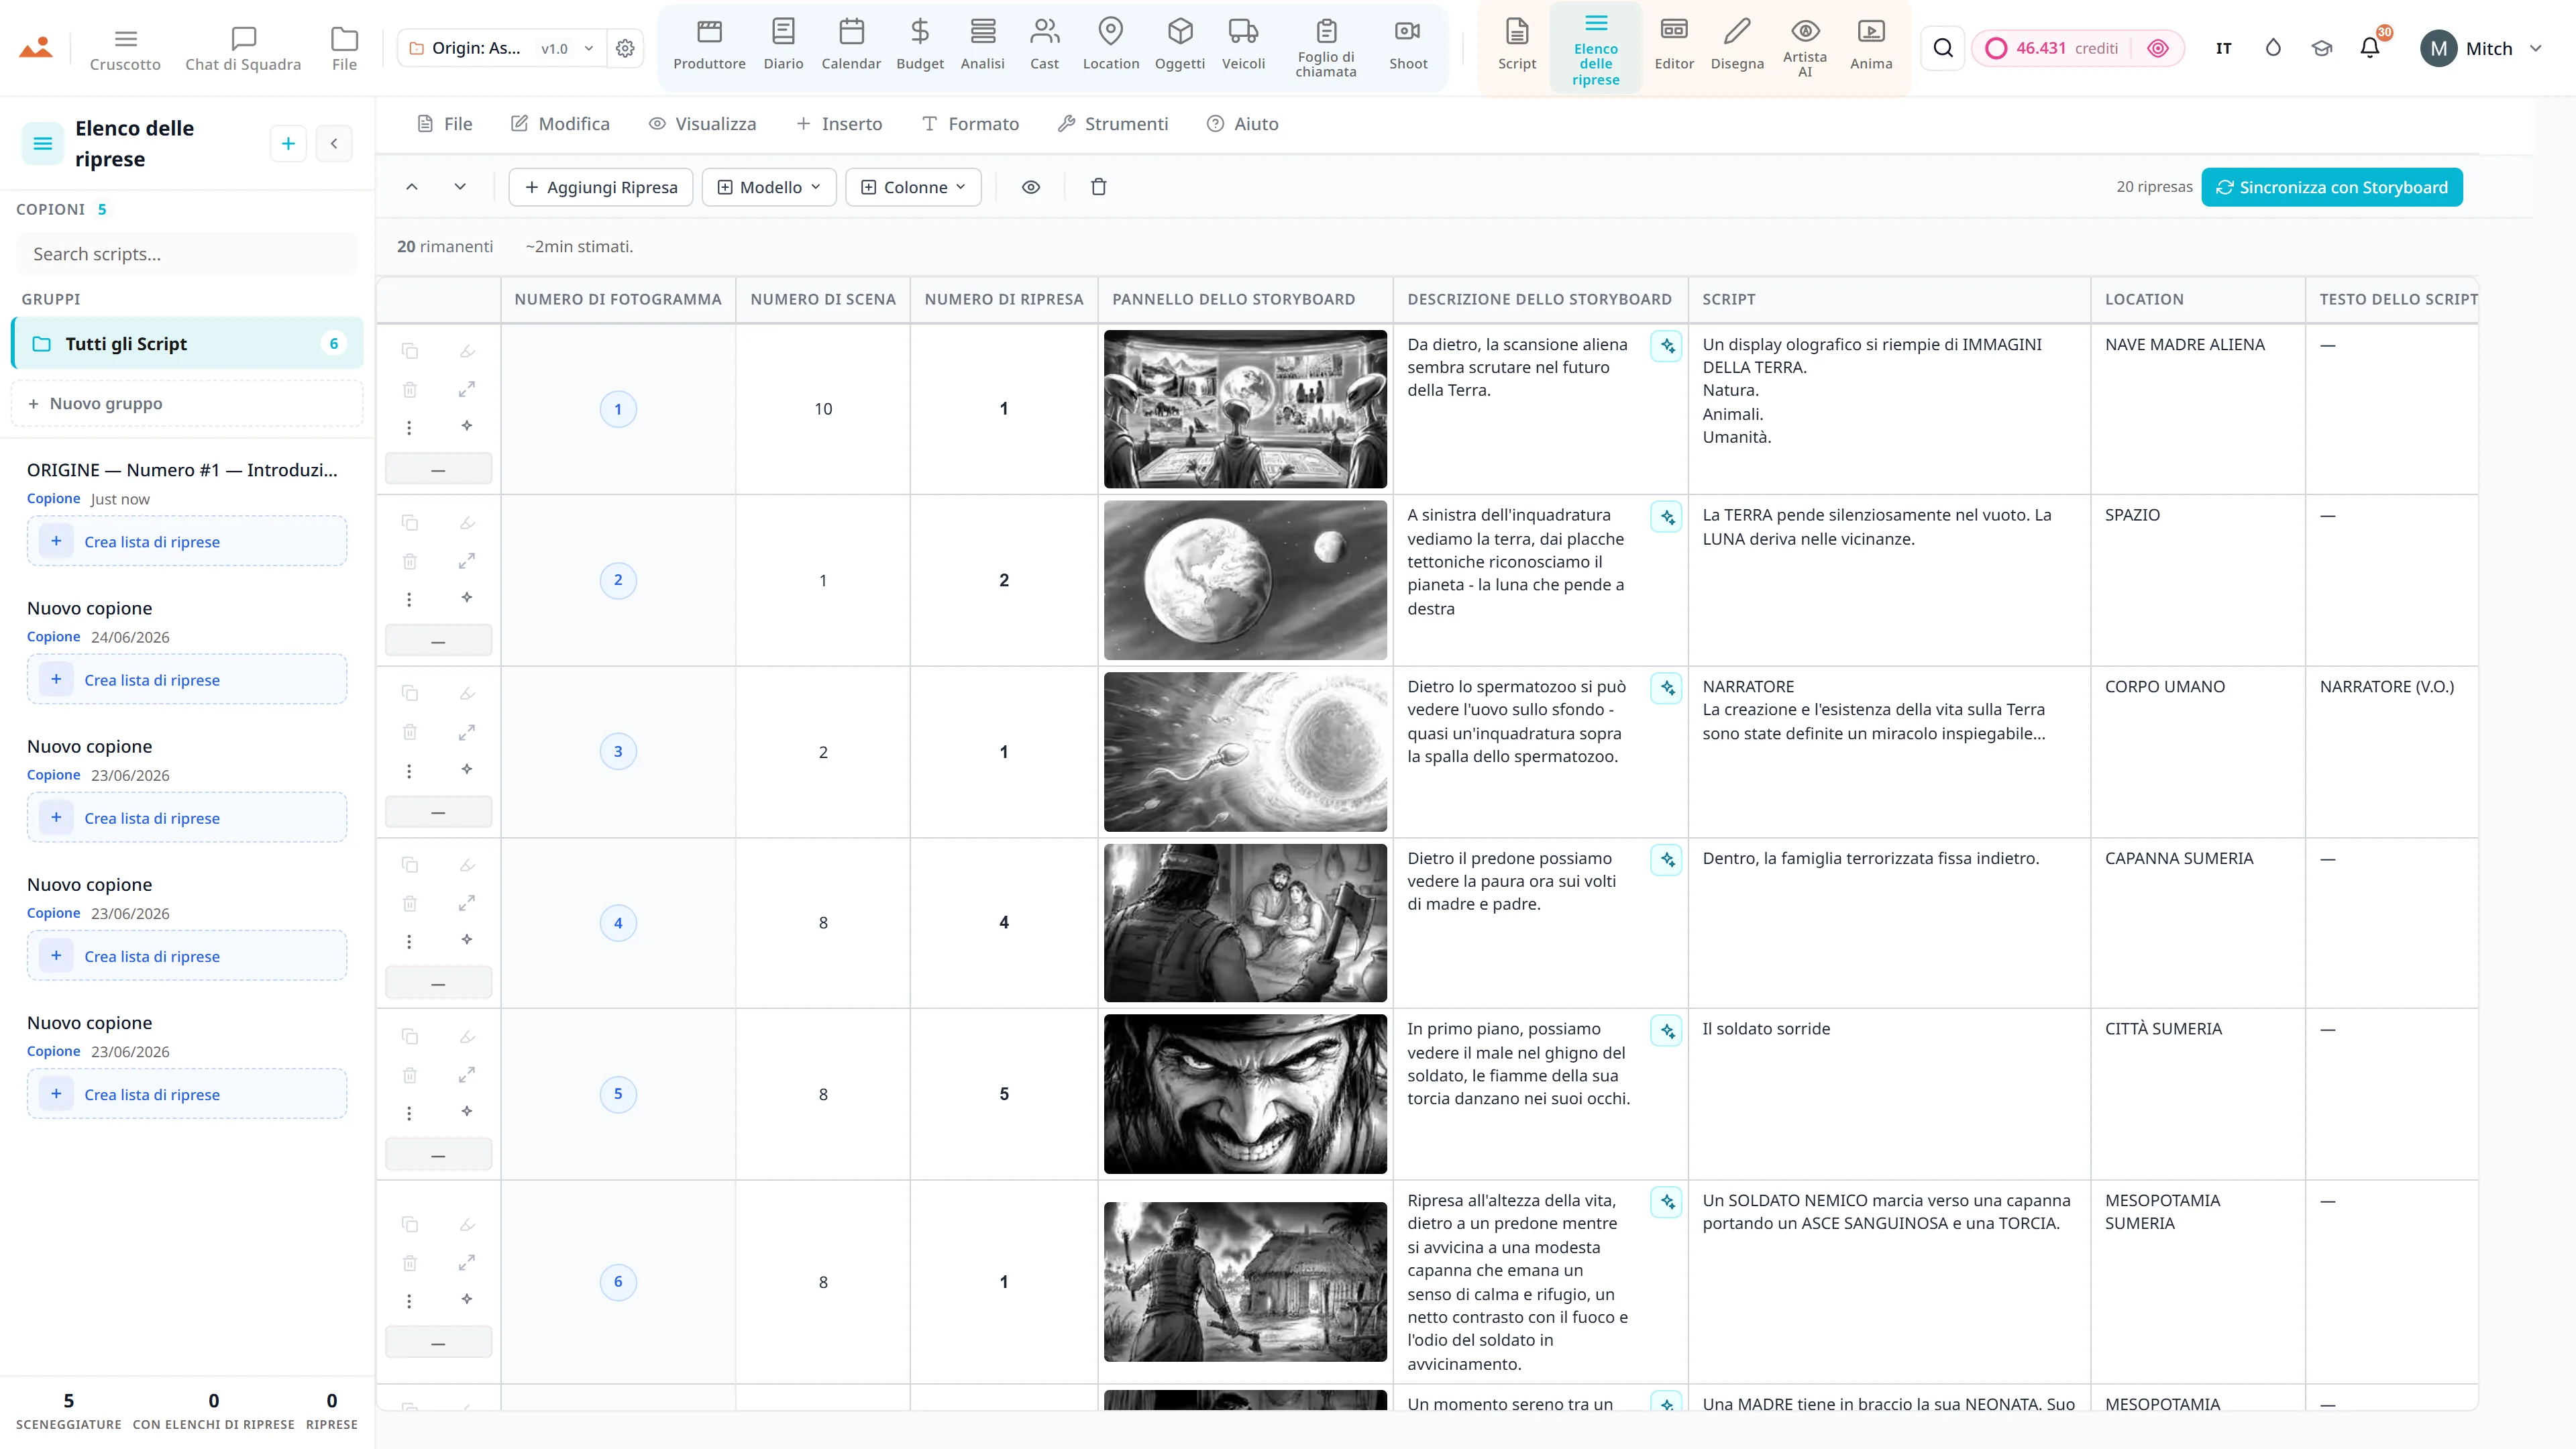
Task: Open the Analisi module
Action: pos(982,46)
